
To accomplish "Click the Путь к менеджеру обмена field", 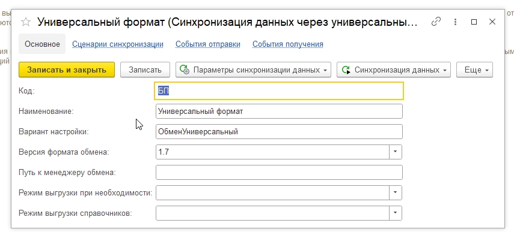I will point(279,173).
